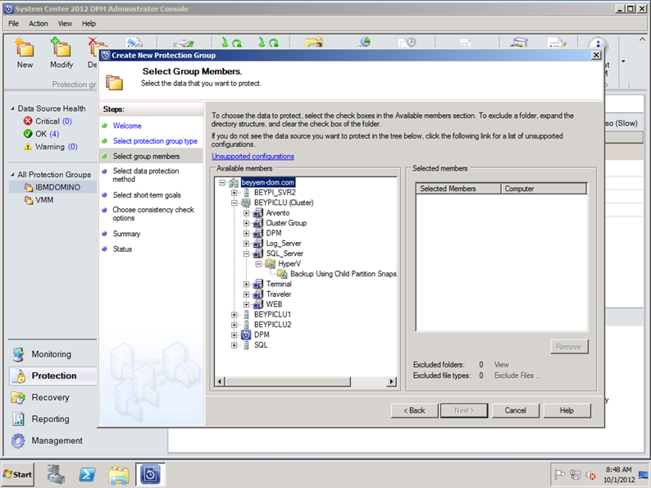The width and height of the screenshot is (651, 488).
Task: Collapse the Data Source Health section
Action: (12, 109)
